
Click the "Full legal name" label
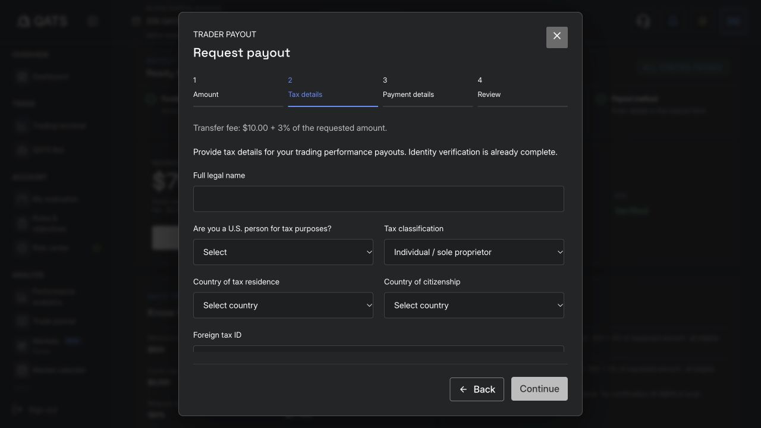click(219, 175)
